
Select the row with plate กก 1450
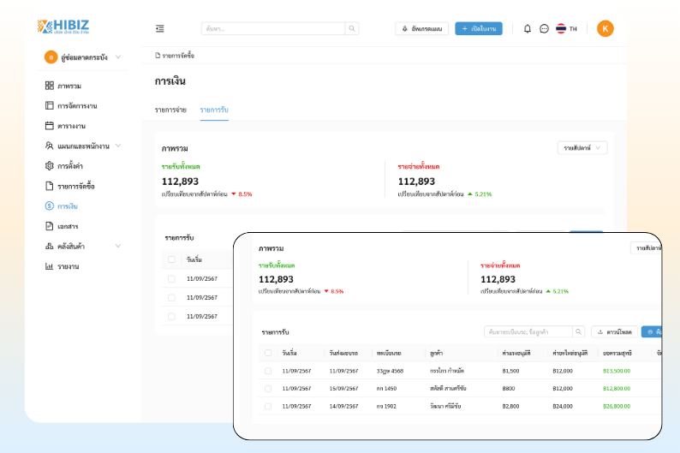pyautogui.click(x=268, y=388)
